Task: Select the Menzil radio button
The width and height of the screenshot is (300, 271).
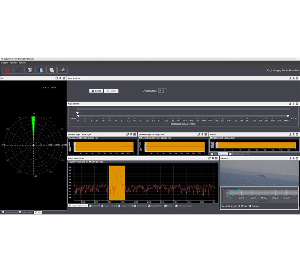Action: click(x=239, y=206)
